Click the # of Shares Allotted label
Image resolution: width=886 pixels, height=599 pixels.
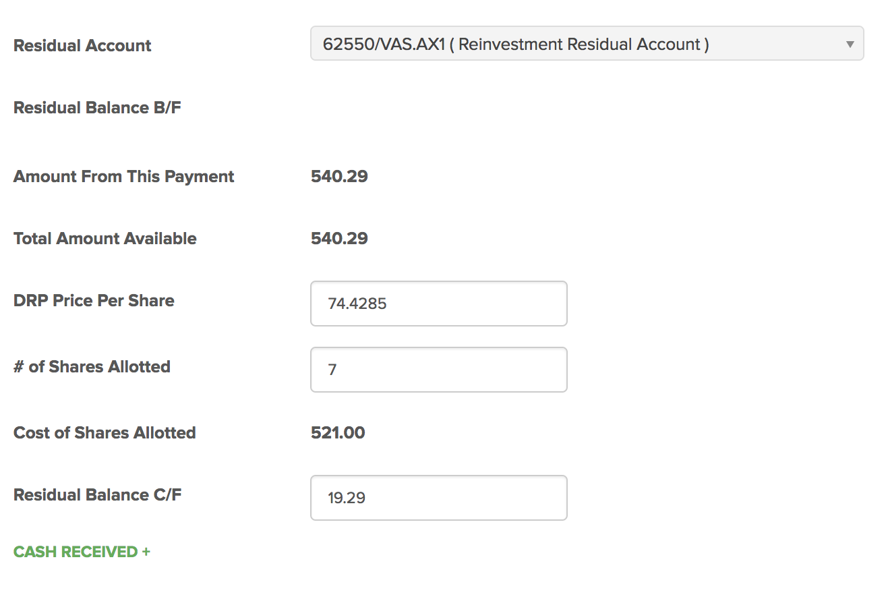pos(92,366)
